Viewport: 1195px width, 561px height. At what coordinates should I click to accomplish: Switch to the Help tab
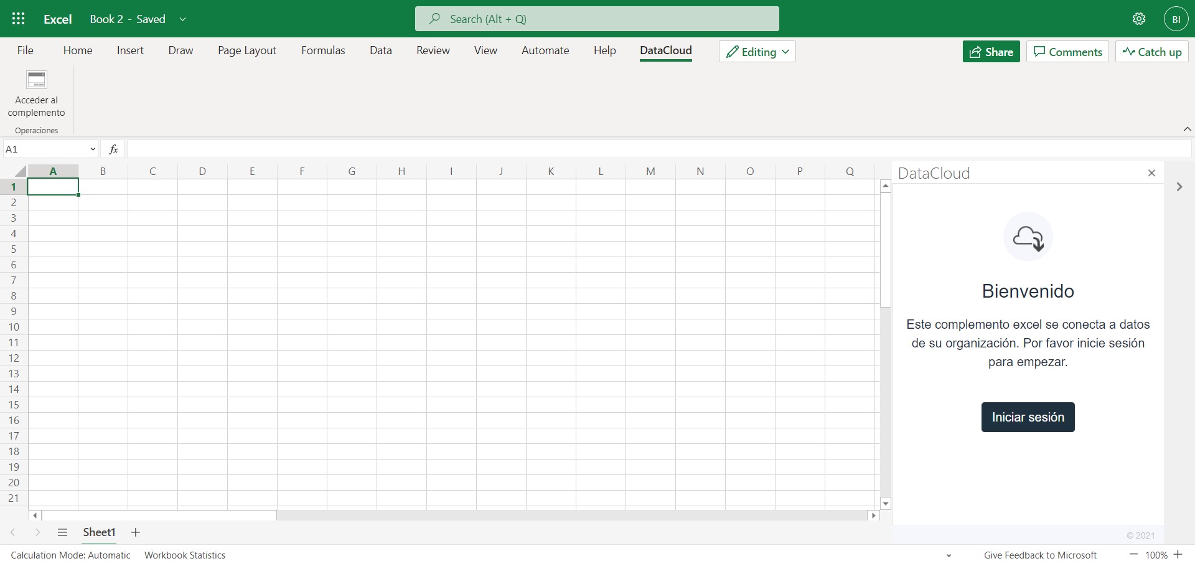coord(605,50)
